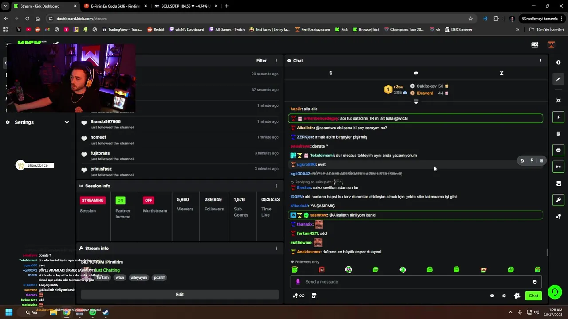Click the printer-like icon in right sidebar
The width and height of the screenshot is (568, 319).
tap(558, 183)
